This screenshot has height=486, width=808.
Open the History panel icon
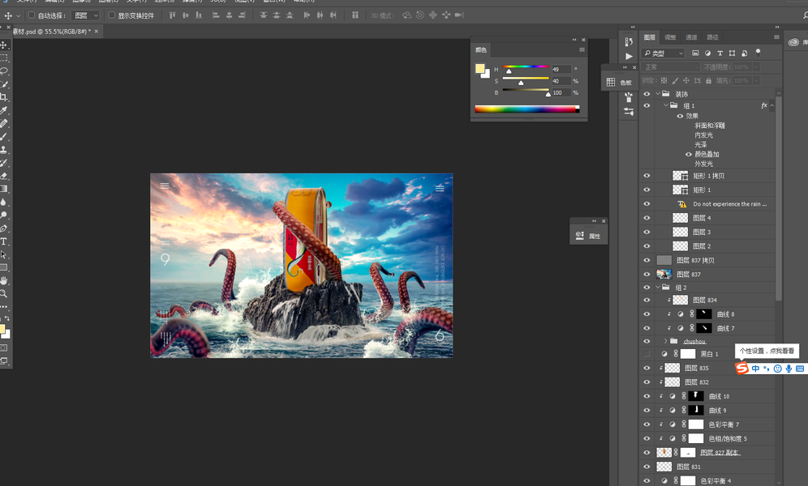[x=629, y=41]
